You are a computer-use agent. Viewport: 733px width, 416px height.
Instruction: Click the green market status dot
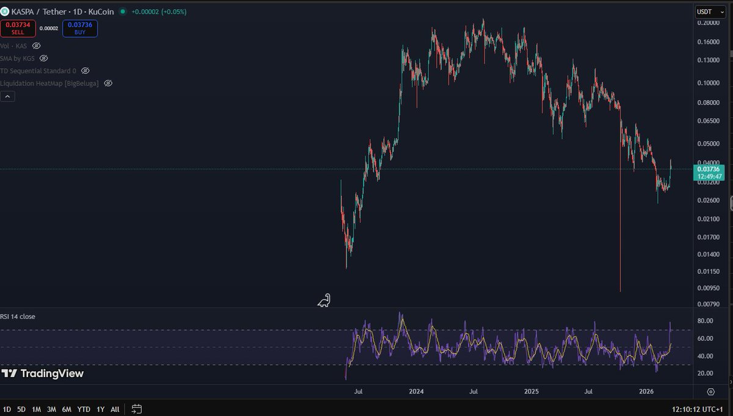pyautogui.click(x=123, y=12)
